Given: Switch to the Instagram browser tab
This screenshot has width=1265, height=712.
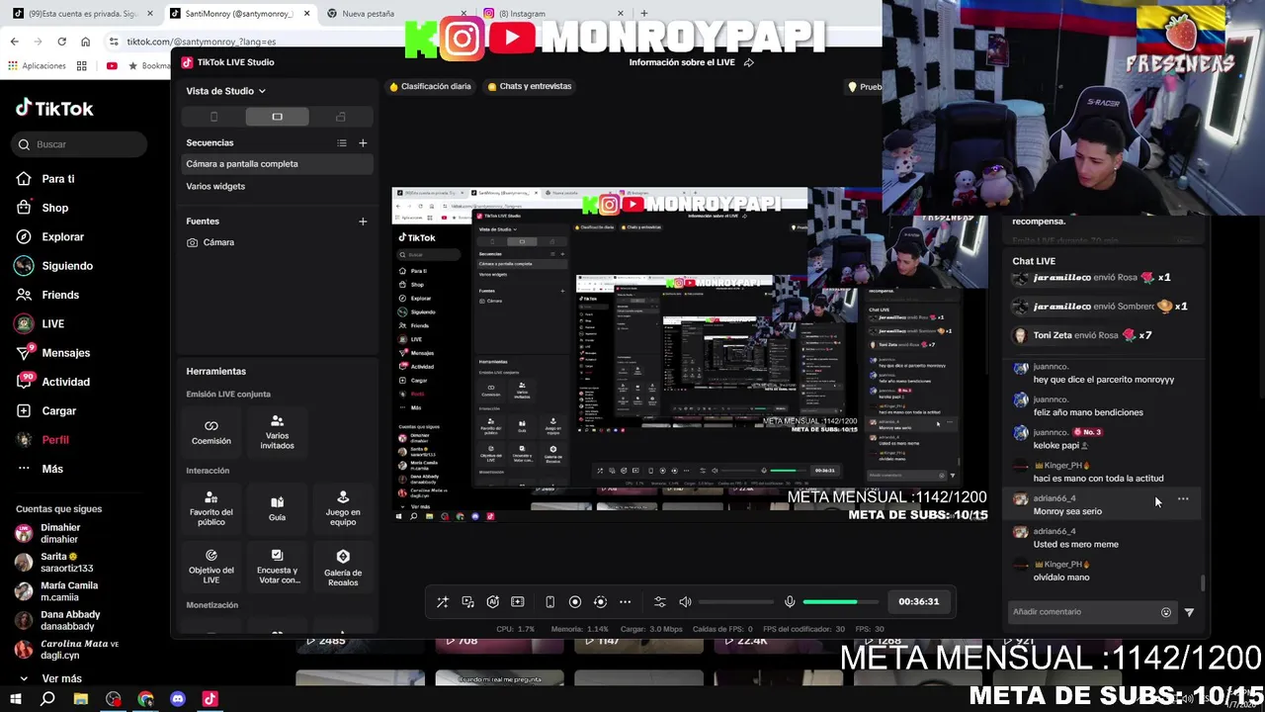Looking at the screenshot, I should (553, 14).
